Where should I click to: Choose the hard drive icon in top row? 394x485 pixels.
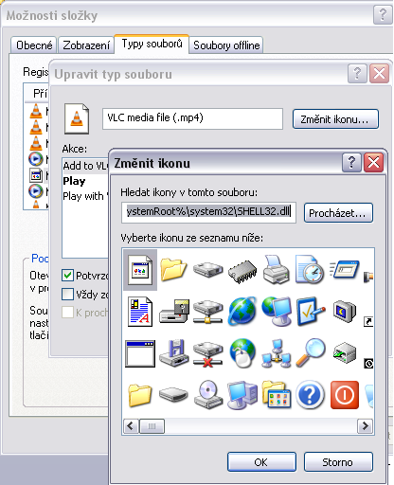click(x=207, y=270)
